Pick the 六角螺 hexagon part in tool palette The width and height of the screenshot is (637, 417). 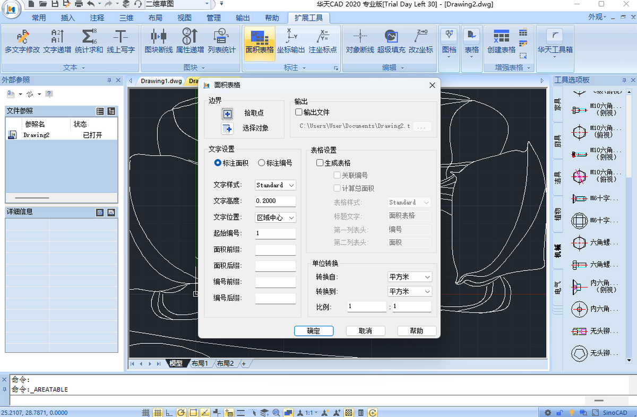(x=579, y=243)
